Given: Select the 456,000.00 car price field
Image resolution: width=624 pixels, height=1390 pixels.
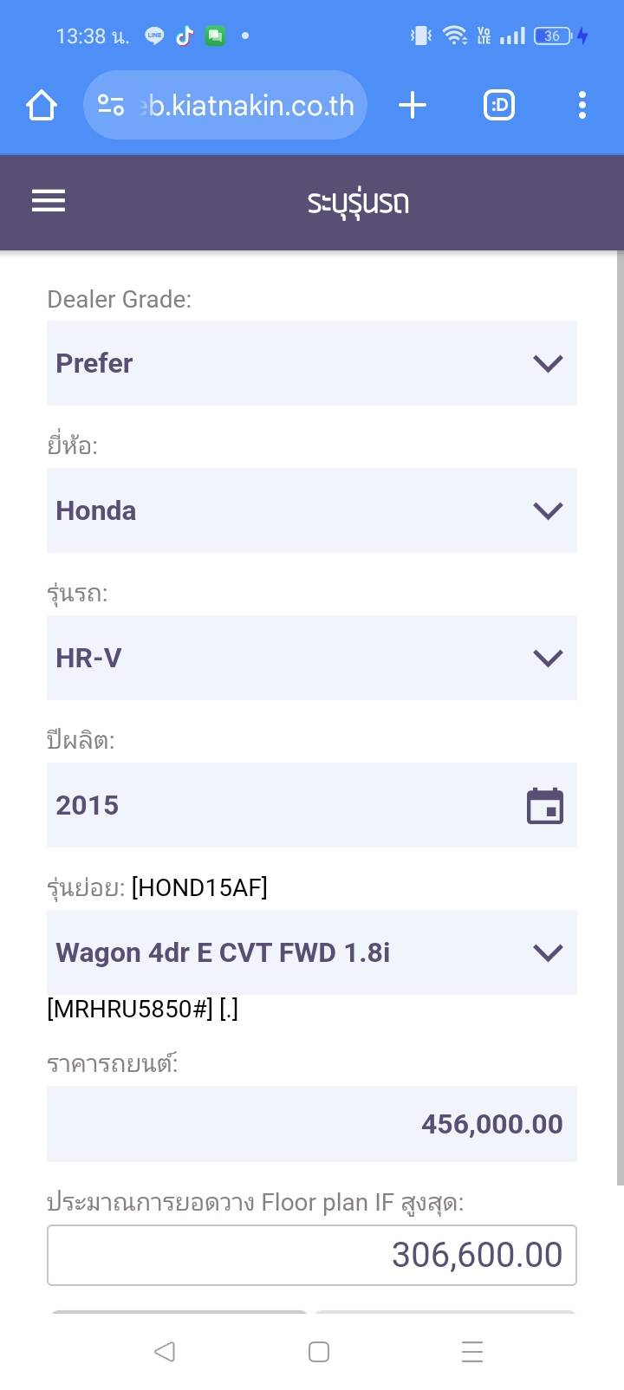Looking at the screenshot, I should (x=312, y=1124).
